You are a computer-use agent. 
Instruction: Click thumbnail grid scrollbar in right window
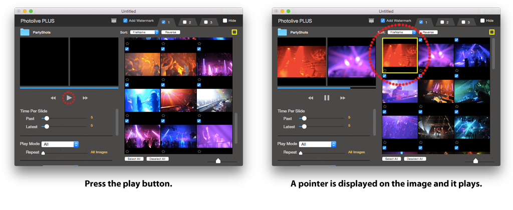(493, 54)
